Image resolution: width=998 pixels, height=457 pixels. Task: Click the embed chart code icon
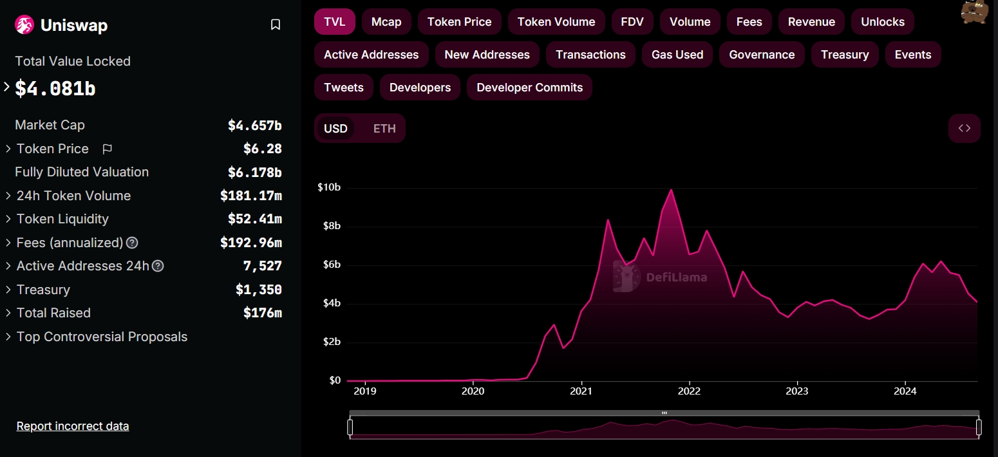click(x=965, y=128)
